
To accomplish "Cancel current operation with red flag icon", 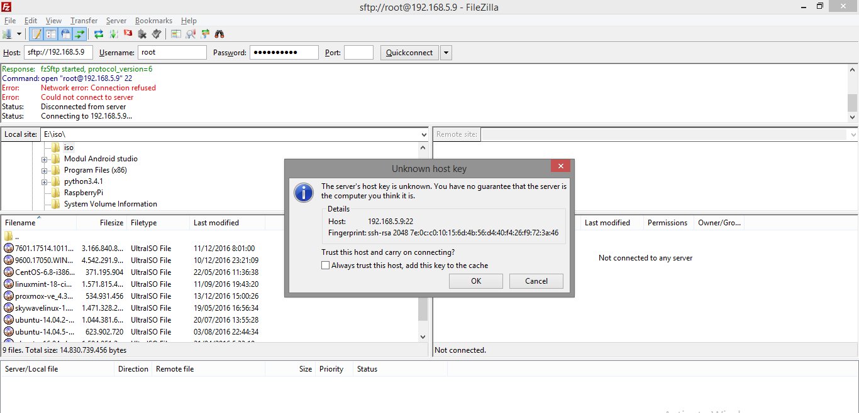I will (x=128, y=34).
